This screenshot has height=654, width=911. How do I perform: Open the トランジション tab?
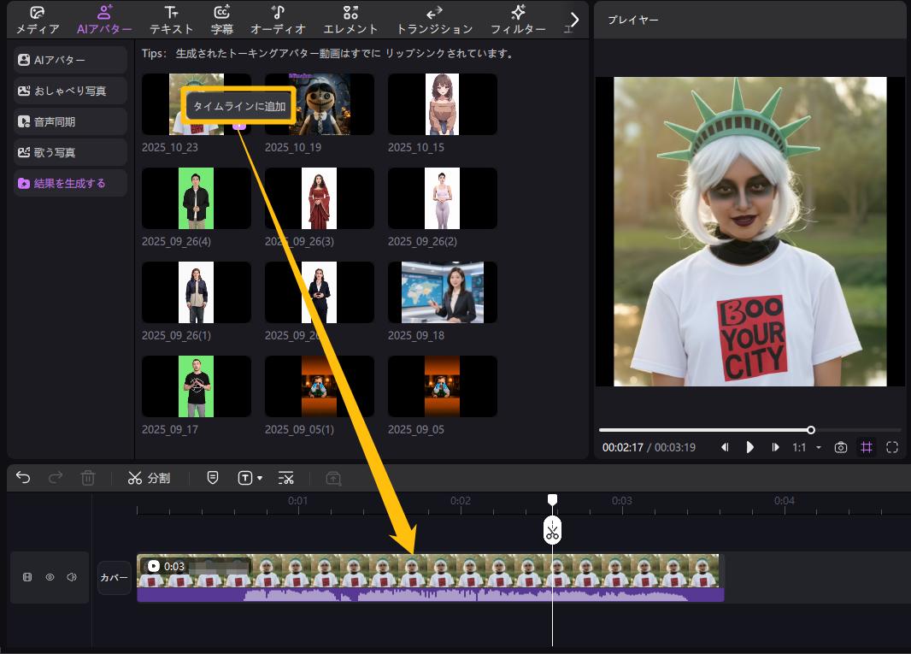tap(434, 20)
